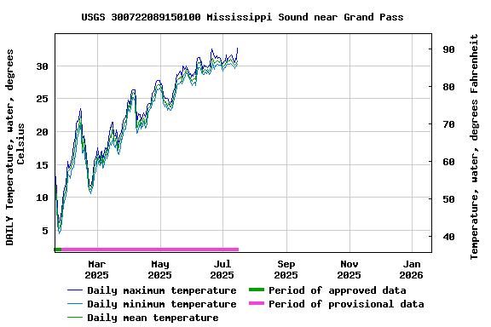Click the 10 tick on Celsius axis
This screenshot has width=491, height=327.
click(42, 198)
